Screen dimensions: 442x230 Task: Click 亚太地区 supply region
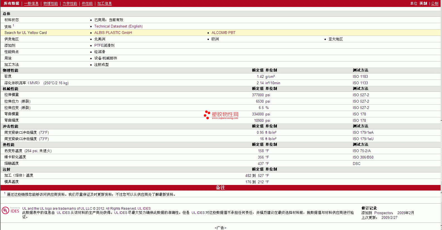click(x=336, y=39)
